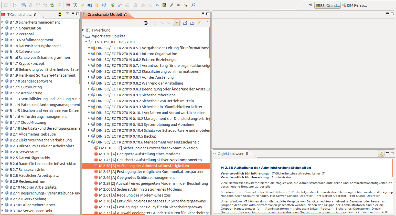
Task: Close the Objektbrowser tab
Action: [x=247, y=153]
